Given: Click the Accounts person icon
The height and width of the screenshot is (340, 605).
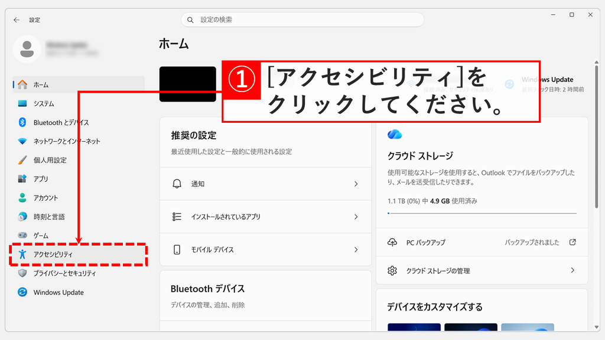Looking at the screenshot, I should [x=22, y=198].
